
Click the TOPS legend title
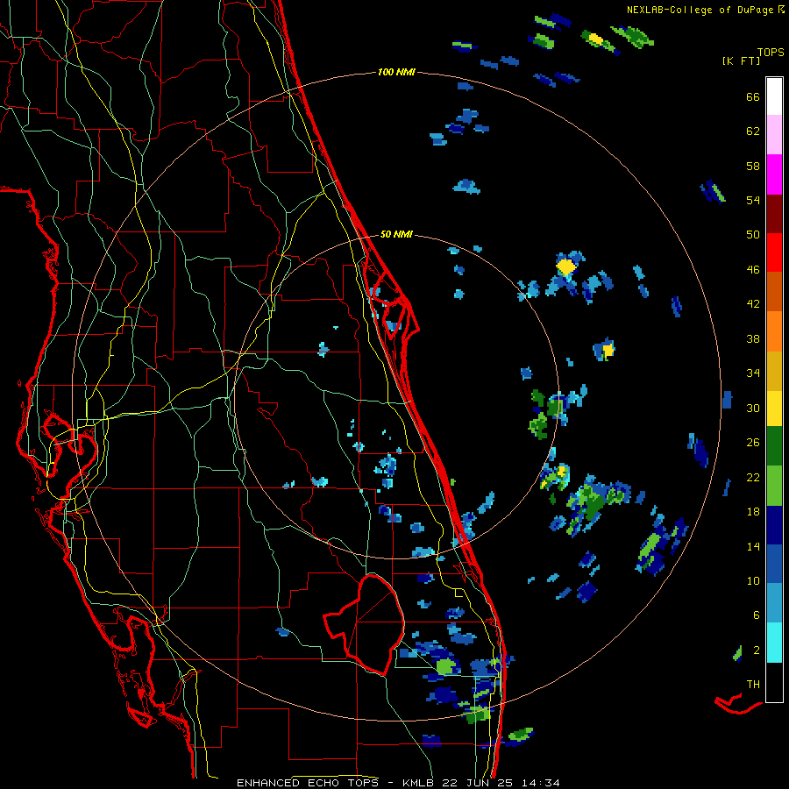pos(771,52)
